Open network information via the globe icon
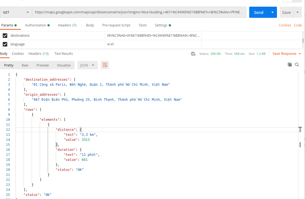This screenshot has height=199, width=305. tap(193, 53)
